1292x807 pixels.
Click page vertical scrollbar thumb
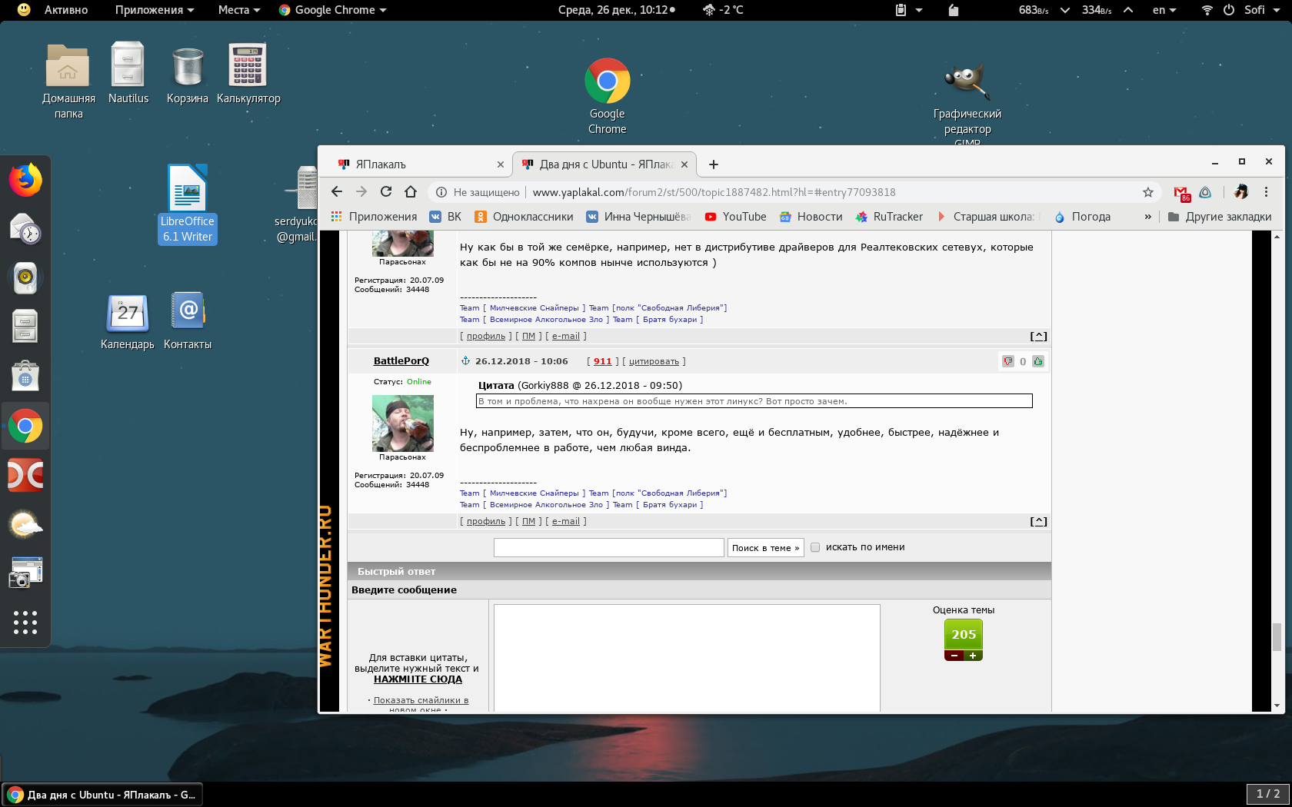1277,636
